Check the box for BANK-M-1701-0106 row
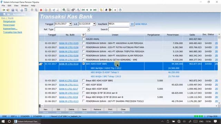 click(84, 47)
